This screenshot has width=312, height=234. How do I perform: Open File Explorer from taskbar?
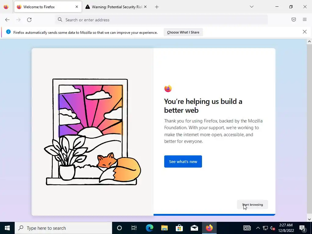tap(164, 228)
